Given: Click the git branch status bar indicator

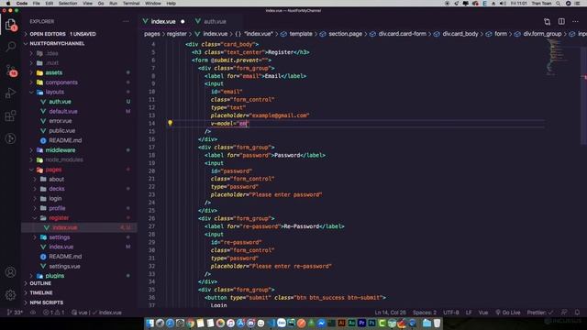Looking at the screenshot, I should pos(15,313).
